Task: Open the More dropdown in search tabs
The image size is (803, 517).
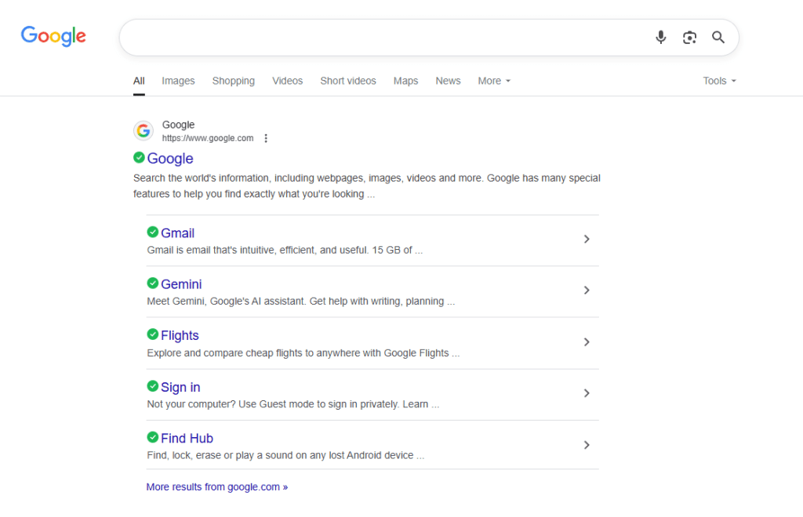Action: (494, 81)
